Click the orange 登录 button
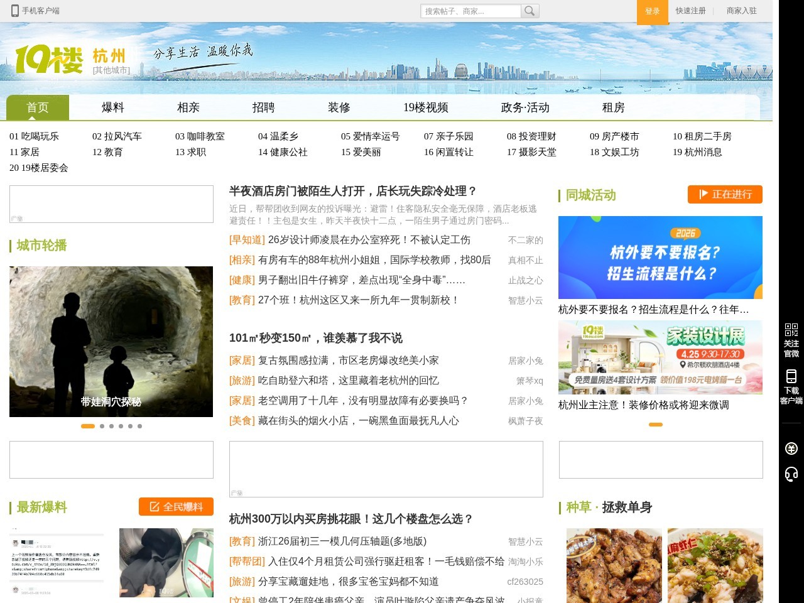804x603 pixels. pyautogui.click(x=652, y=11)
